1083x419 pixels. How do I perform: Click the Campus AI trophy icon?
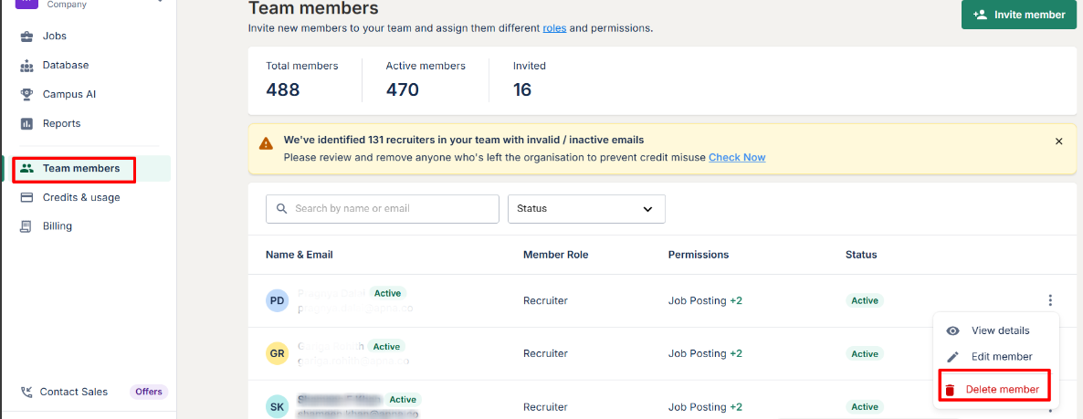26,94
